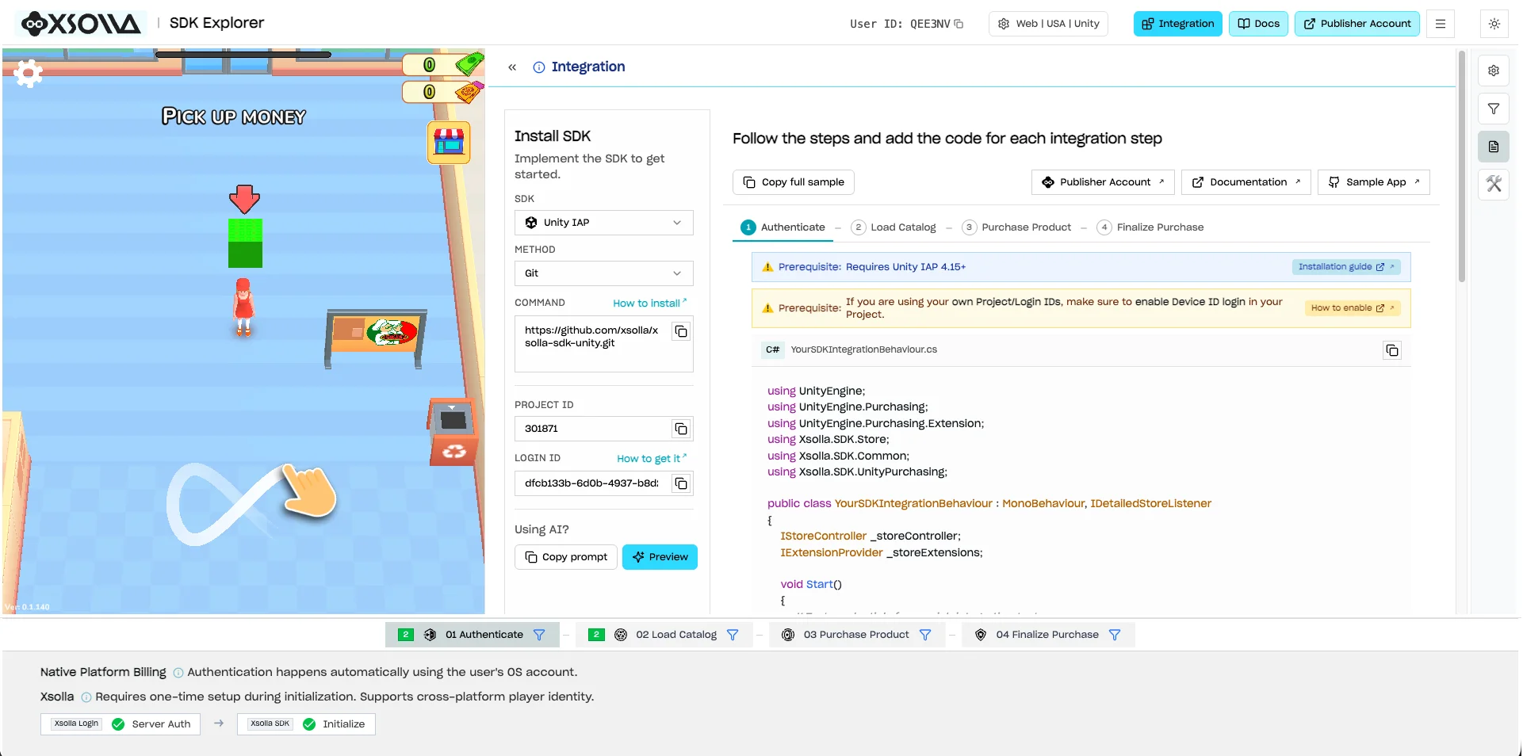Toggle filter for 04 Finalize Purchase step

click(1115, 635)
